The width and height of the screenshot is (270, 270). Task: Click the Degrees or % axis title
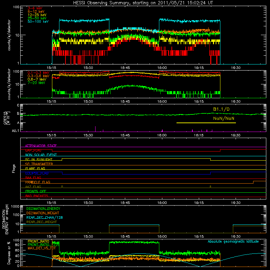pyautogui.click(x=9, y=253)
